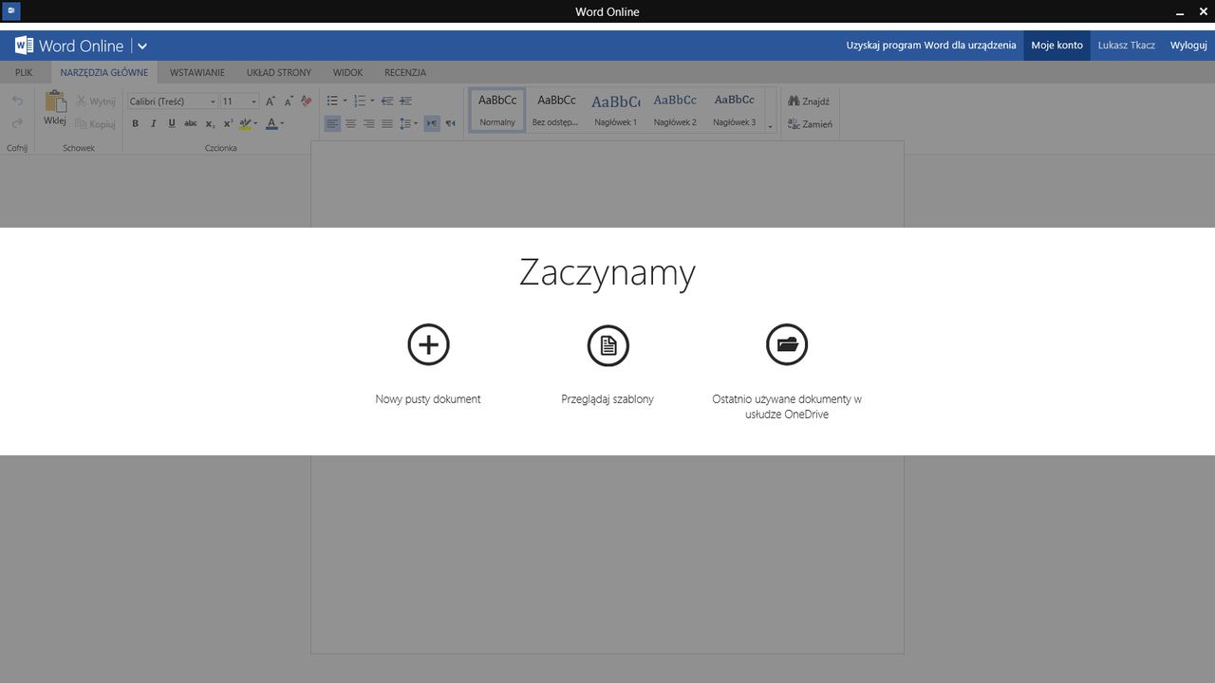Image resolution: width=1215 pixels, height=683 pixels.
Task: Switch to the WIDOK tab
Action: [347, 72]
